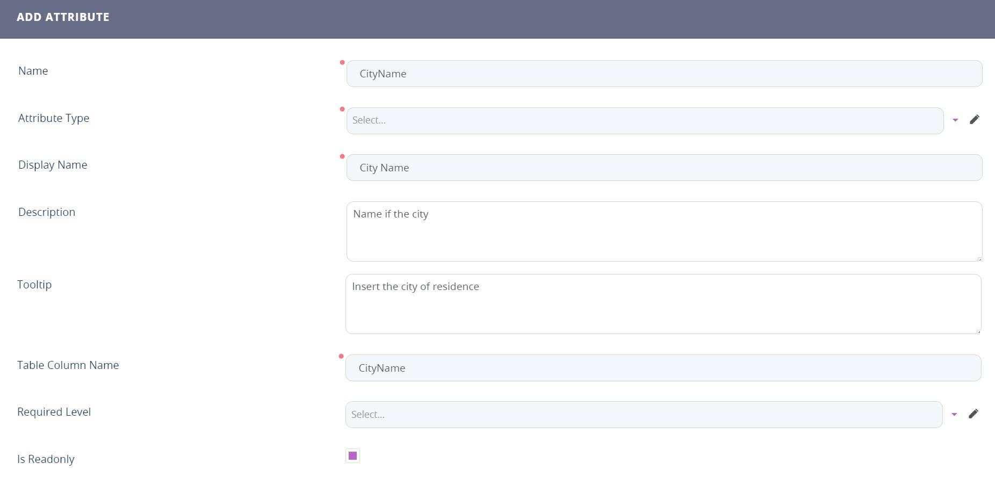Toggle the Is Readonly checkbox

point(352,456)
